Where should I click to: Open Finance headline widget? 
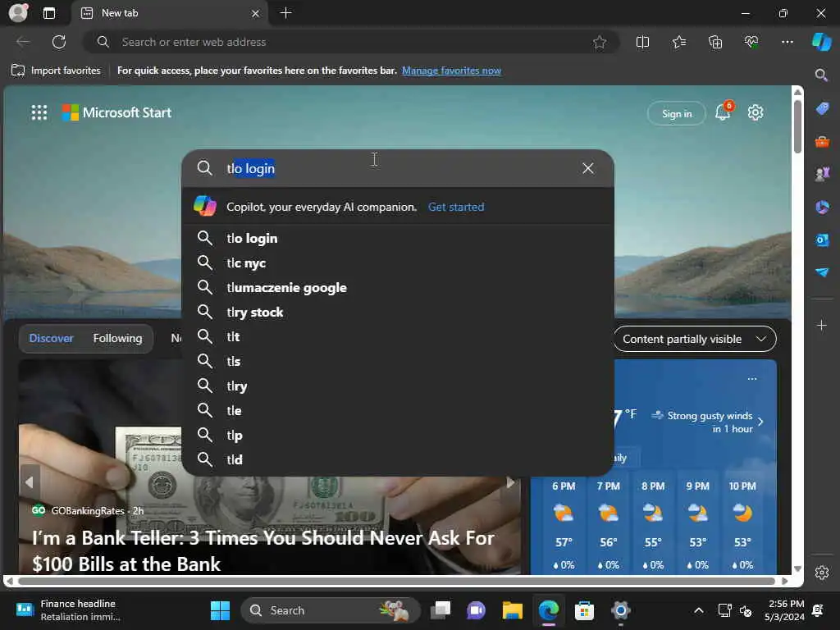69,610
